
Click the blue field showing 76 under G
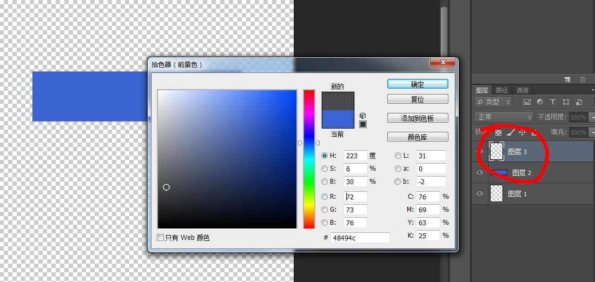pos(355,223)
